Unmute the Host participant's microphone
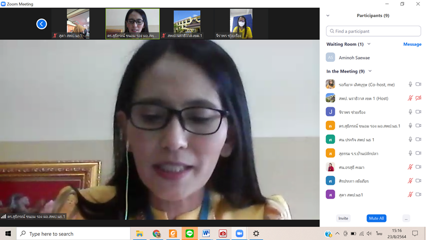 point(410,98)
